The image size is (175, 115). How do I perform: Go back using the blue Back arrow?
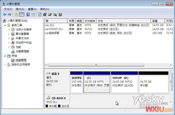[4, 15]
